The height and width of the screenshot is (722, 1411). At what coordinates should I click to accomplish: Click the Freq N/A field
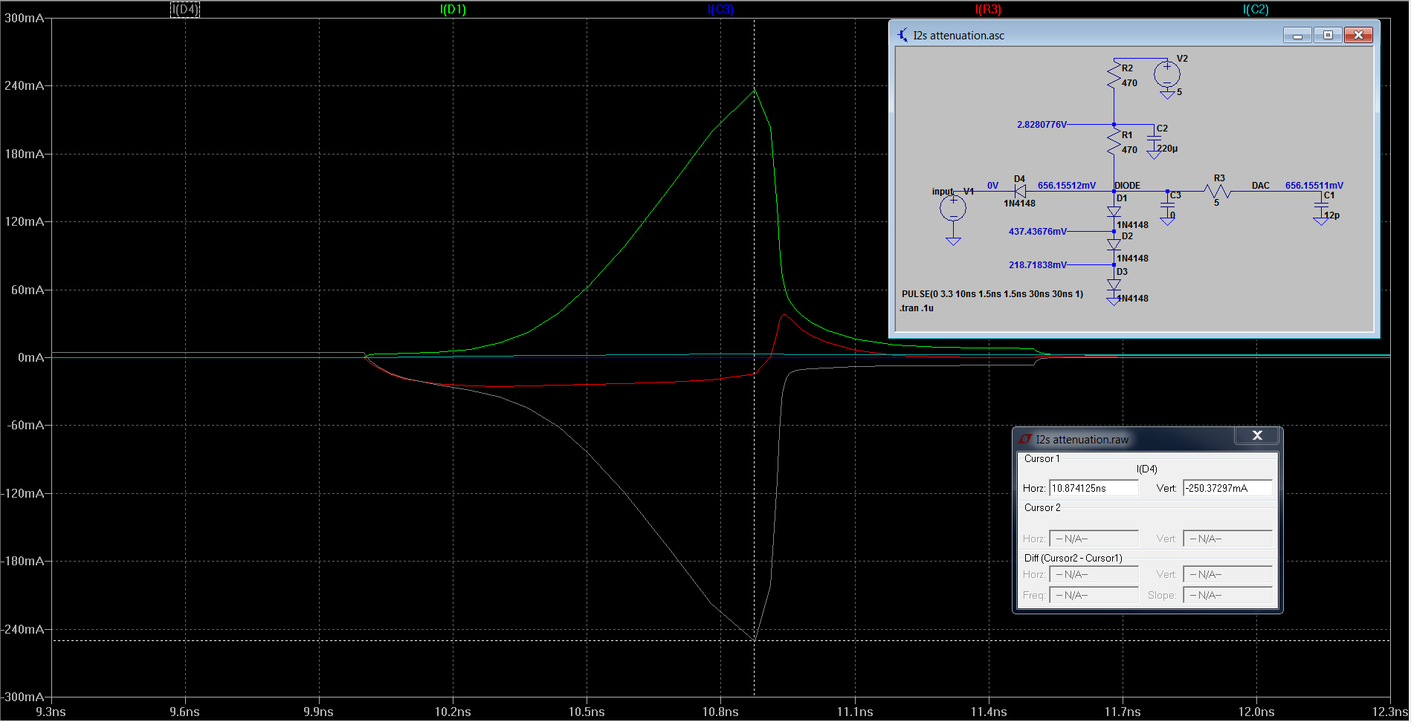[1094, 595]
